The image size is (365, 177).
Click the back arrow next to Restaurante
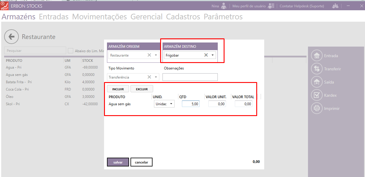click(x=11, y=37)
